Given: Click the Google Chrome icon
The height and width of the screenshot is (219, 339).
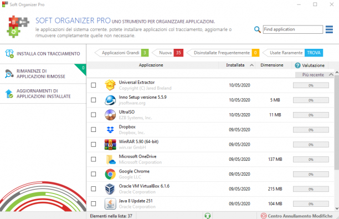Looking at the screenshot, I should 110,174.
